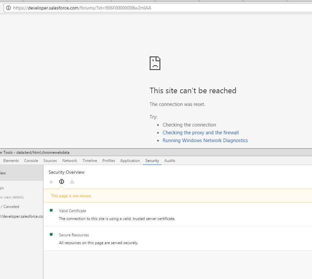
Task: Select the developer.salesforce.com origin in sidebar
Action: point(22,216)
